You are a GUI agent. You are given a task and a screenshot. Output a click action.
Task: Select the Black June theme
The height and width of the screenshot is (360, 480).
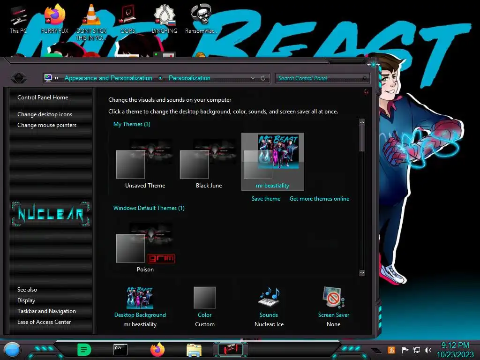tap(209, 163)
